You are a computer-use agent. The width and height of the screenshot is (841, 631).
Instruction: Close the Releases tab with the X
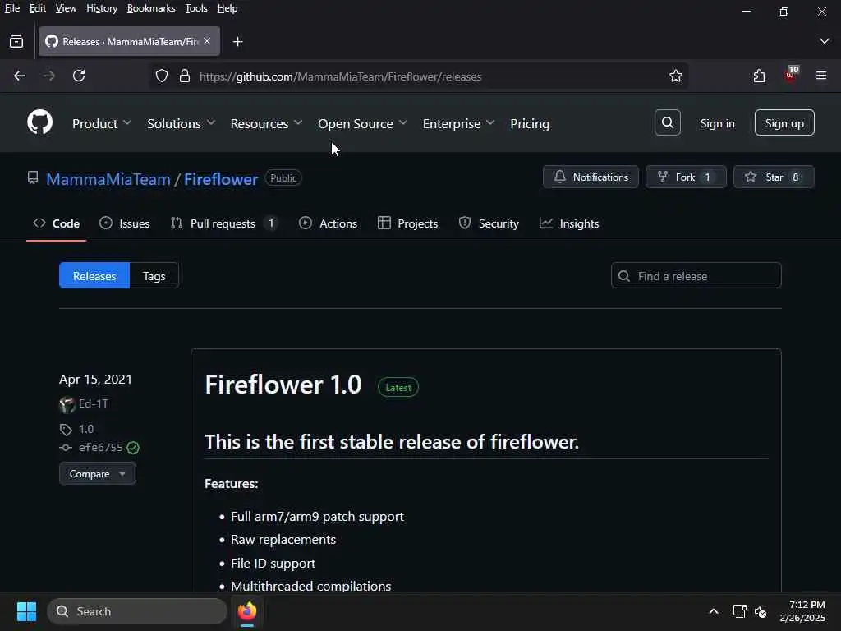[x=207, y=41]
